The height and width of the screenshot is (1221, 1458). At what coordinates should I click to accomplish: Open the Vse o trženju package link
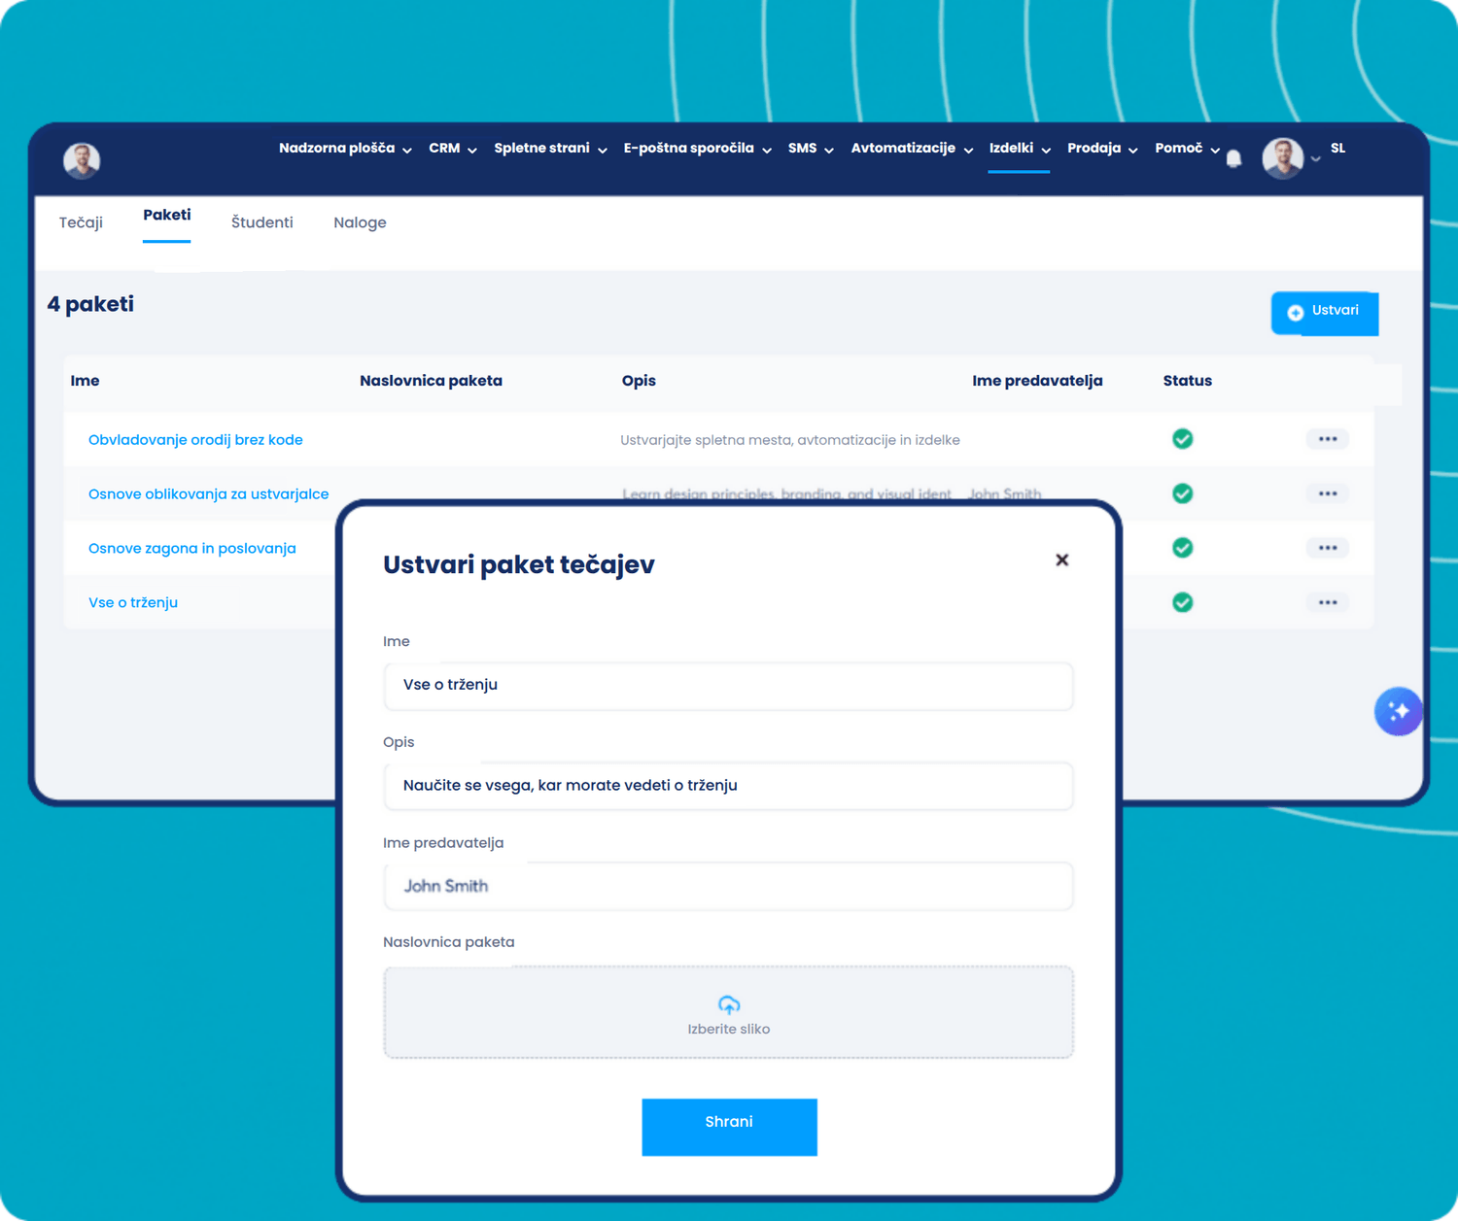click(133, 603)
